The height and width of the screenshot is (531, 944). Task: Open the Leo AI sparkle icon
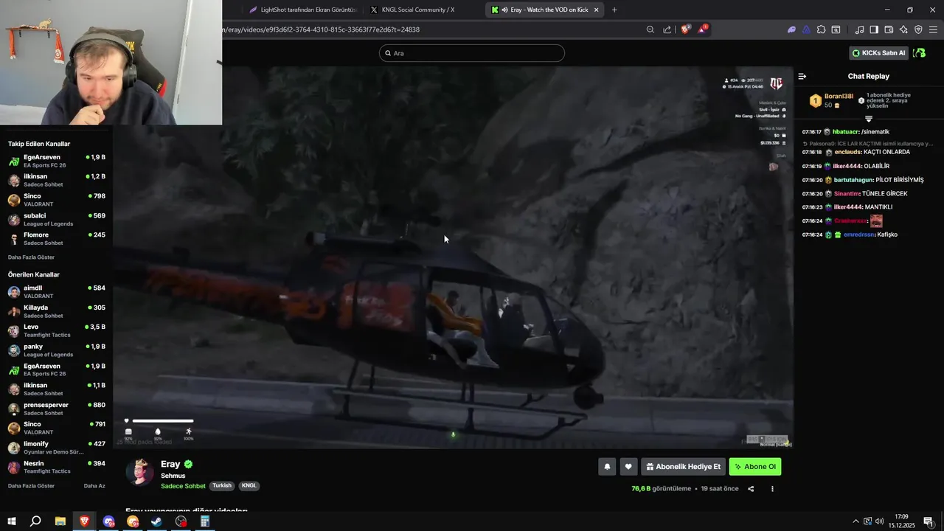903,29
